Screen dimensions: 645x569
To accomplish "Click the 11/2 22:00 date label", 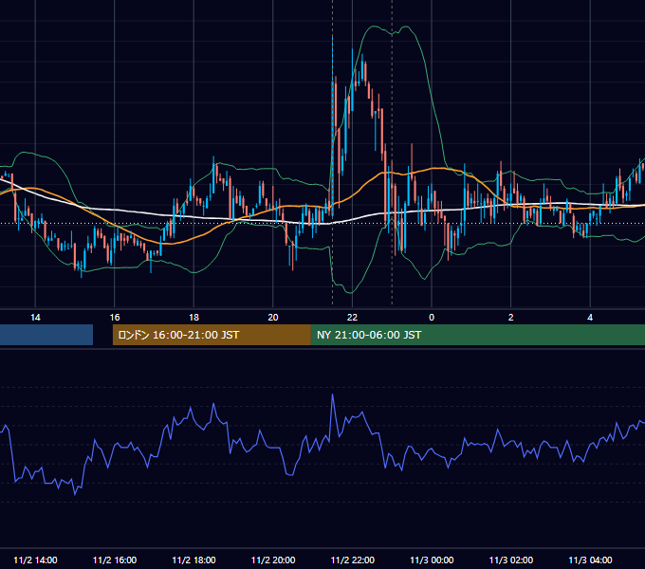I will (x=353, y=560).
